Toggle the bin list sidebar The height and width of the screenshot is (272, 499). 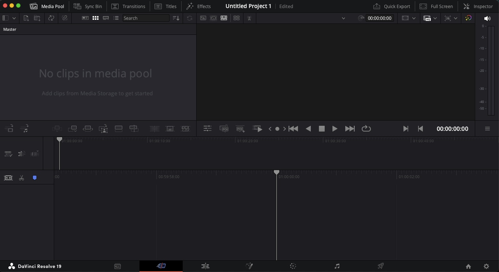point(5,18)
